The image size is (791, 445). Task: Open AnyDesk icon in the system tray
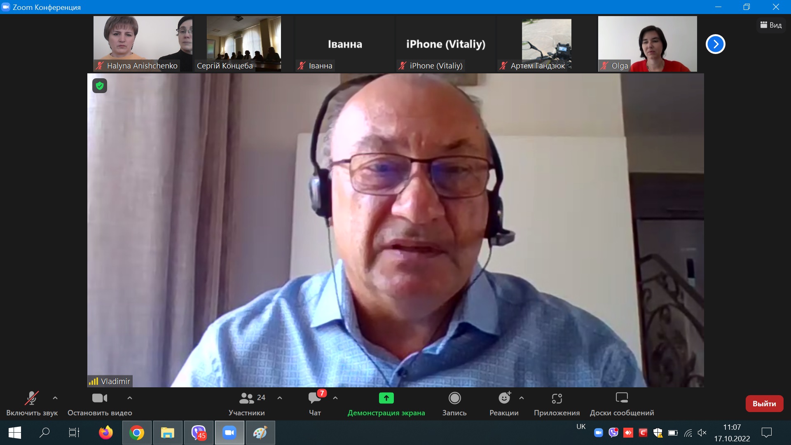click(628, 433)
